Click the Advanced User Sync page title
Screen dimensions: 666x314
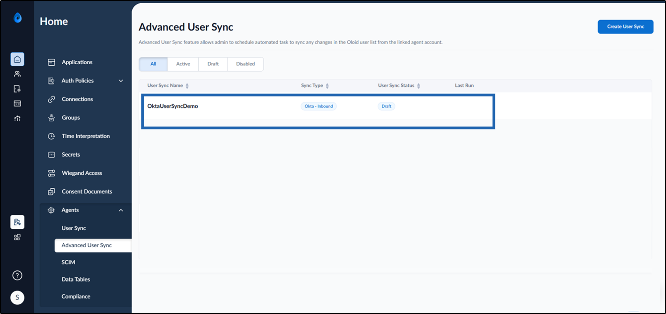(186, 27)
